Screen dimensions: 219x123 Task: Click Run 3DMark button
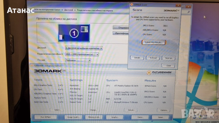pyautogui.click(x=46, y=117)
